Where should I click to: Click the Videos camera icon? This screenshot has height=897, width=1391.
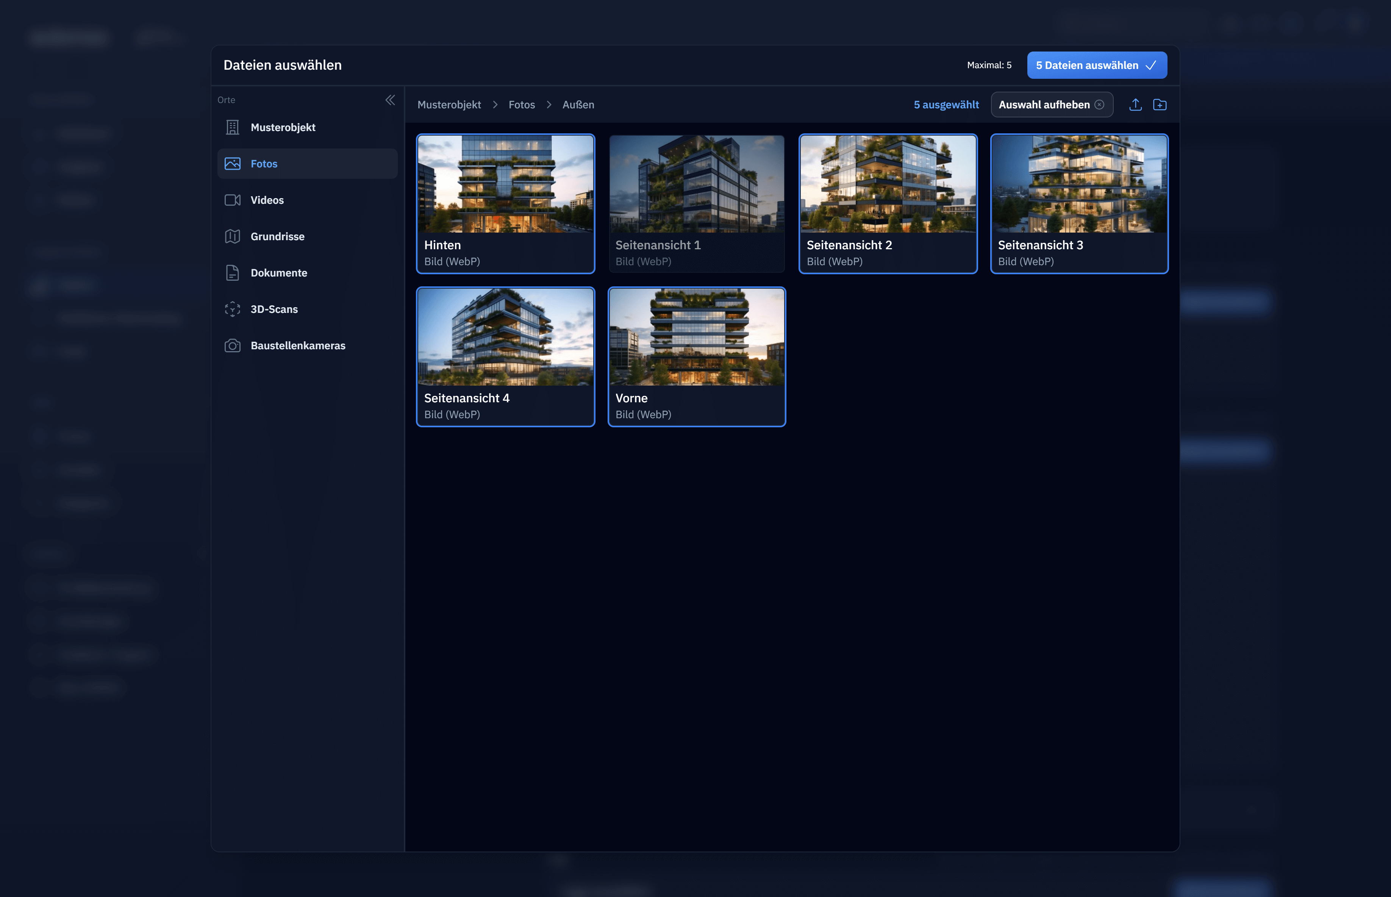coord(233,200)
